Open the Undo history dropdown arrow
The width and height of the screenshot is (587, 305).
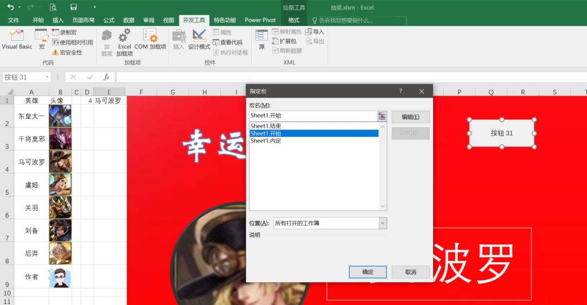click(x=20, y=7)
